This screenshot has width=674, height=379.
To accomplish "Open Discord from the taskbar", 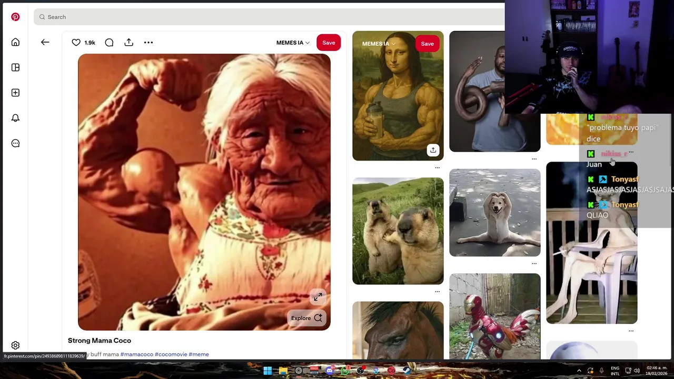I will coord(330,371).
